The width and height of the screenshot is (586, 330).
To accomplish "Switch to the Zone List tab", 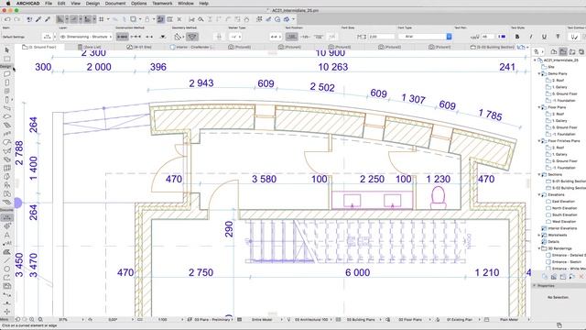I will 90,47.
